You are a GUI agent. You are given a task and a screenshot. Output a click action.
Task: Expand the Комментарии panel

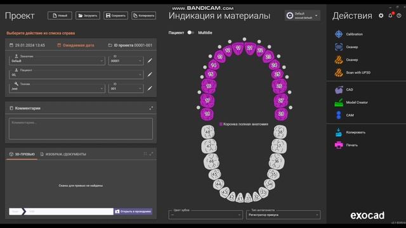(151, 108)
